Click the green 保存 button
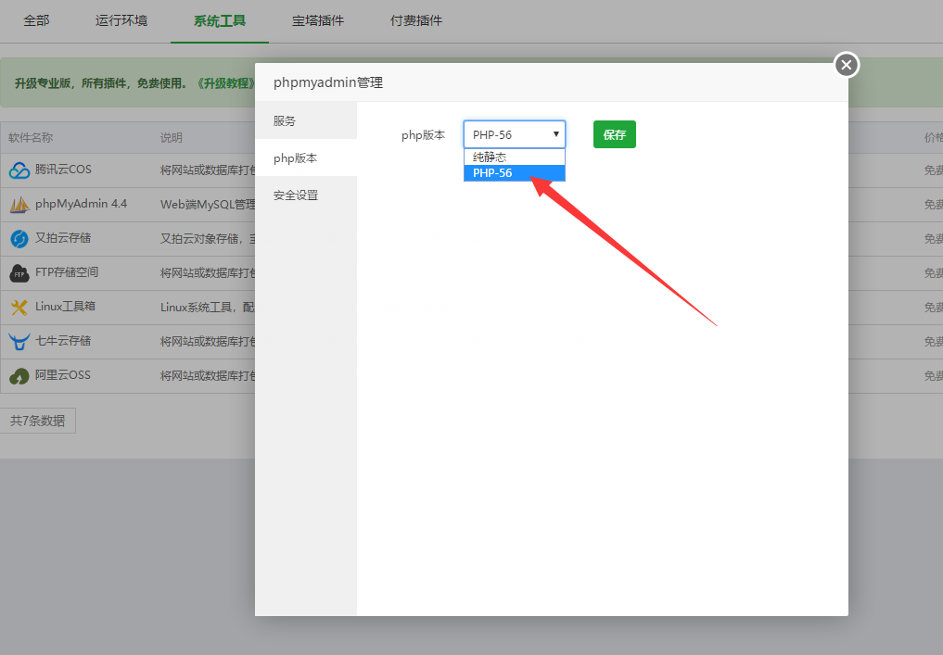The width and height of the screenshot is (943, 655). 614,134
